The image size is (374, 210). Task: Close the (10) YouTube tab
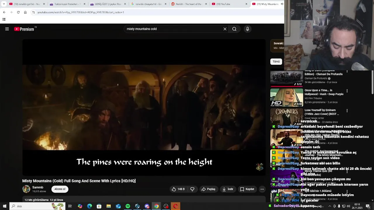[x=246, y=4]
